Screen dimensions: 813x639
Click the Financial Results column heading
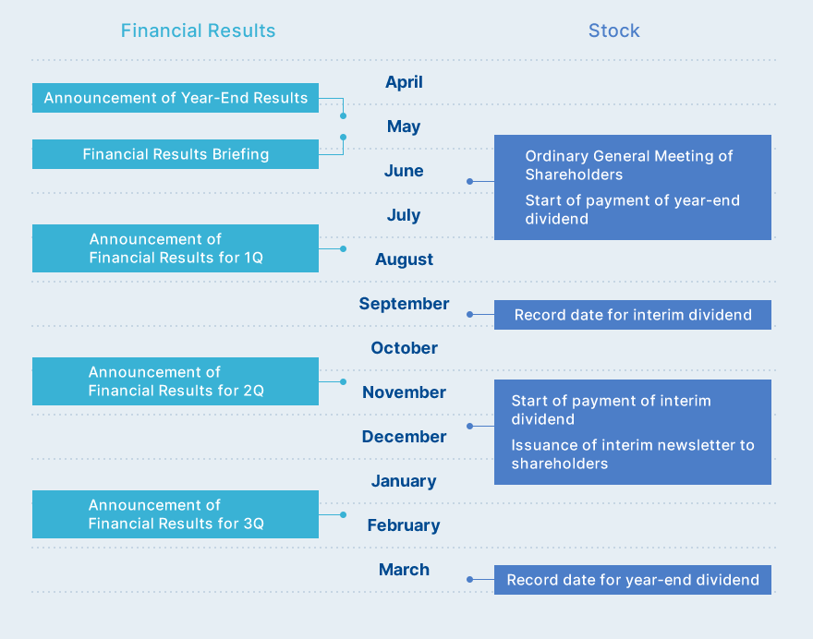pos(198,30)
